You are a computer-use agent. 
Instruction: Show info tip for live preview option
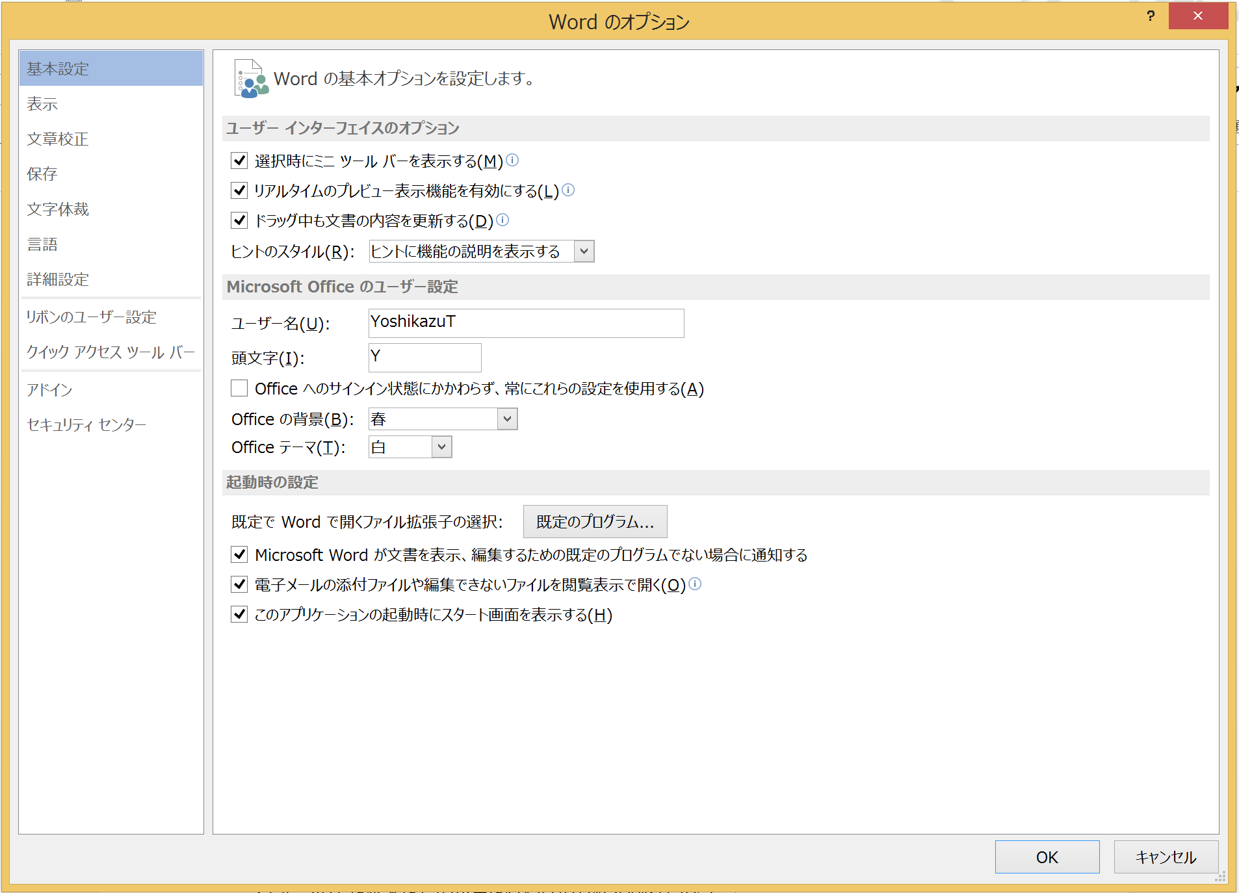click(x=568, y=190)
